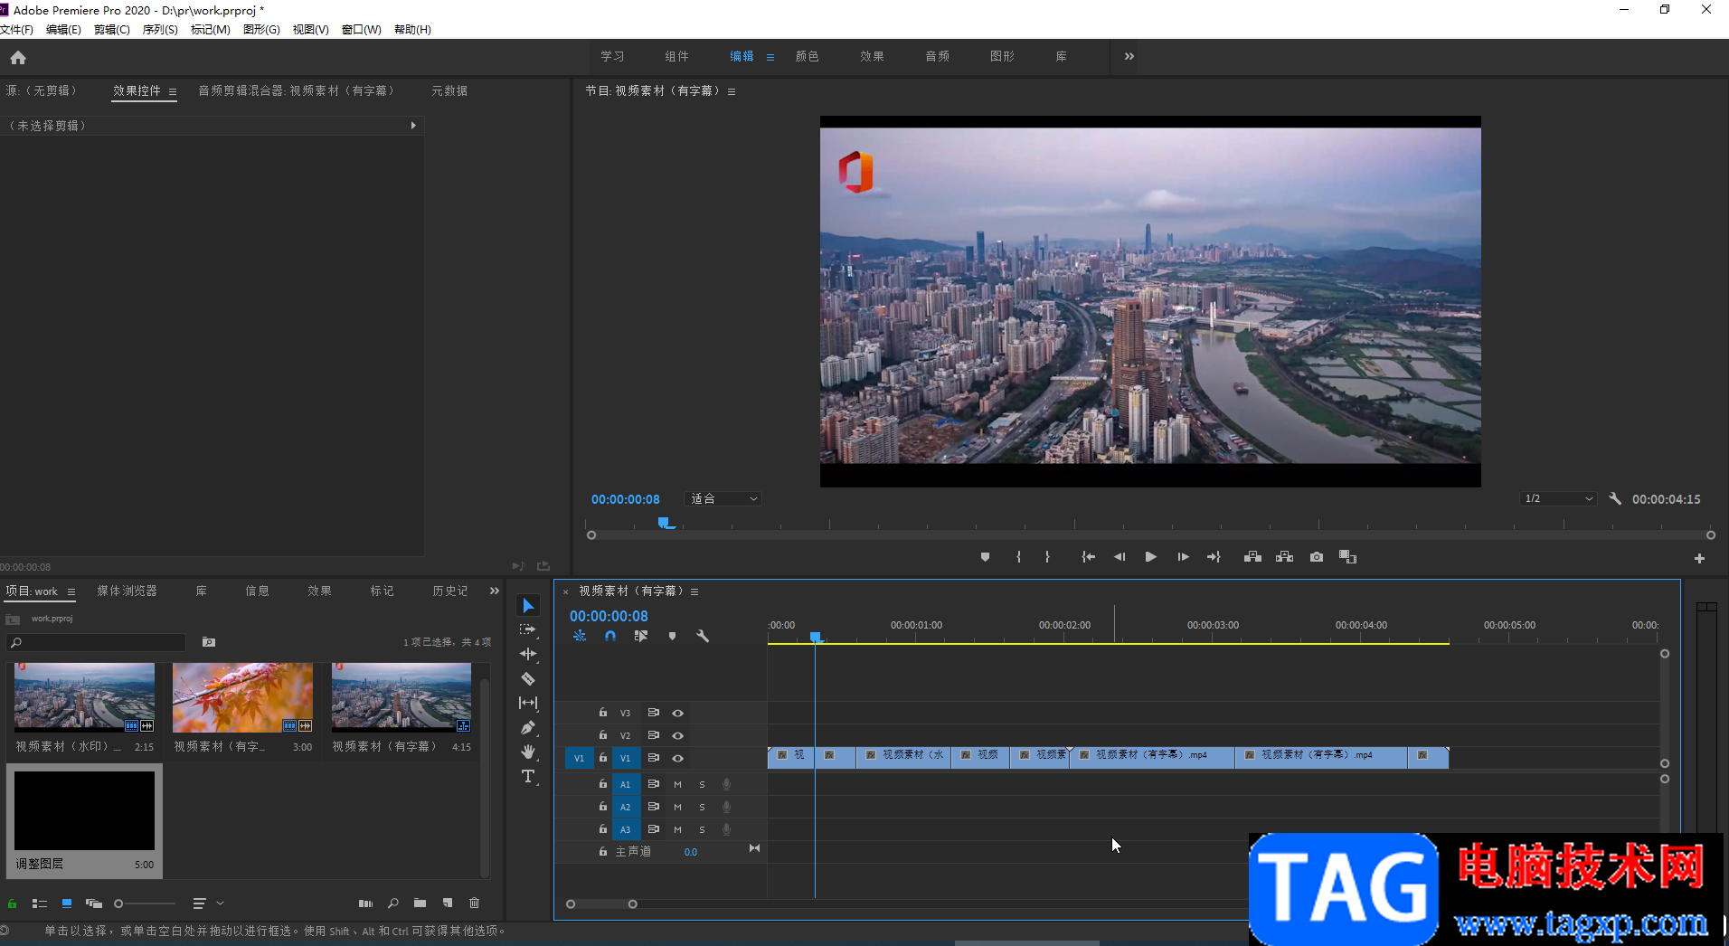The image size is (1729, 946).
Task: Switch to 颜色 workspace
Action: coord(807,56)
